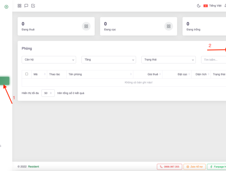
Task: Open the chat message icon
Action: (26, 6)
